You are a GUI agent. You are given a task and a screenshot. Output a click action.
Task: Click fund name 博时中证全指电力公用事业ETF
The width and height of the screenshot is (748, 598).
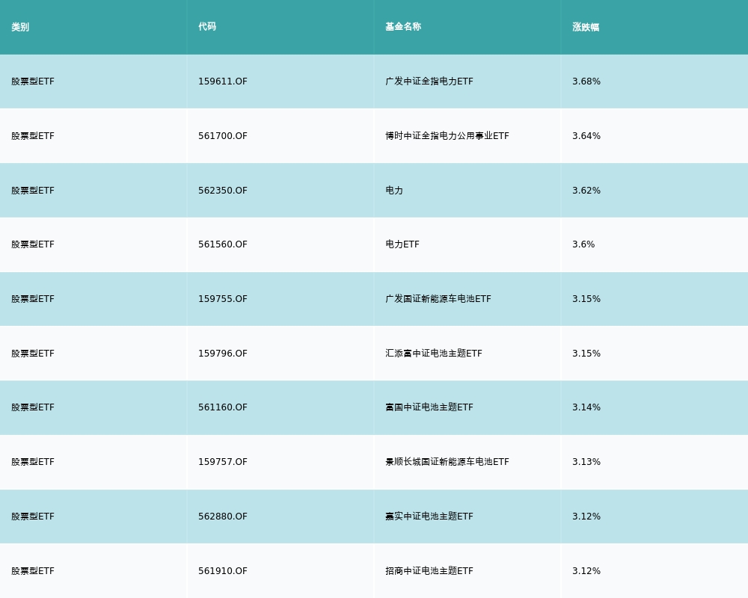click(x=447, y=136)
